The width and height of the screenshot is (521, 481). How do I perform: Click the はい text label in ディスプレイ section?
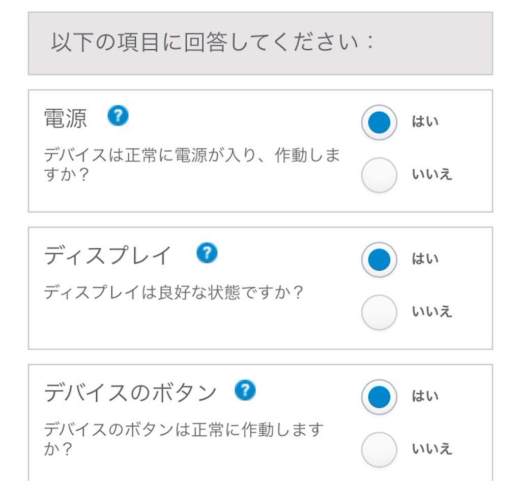[x=425, y=259]
